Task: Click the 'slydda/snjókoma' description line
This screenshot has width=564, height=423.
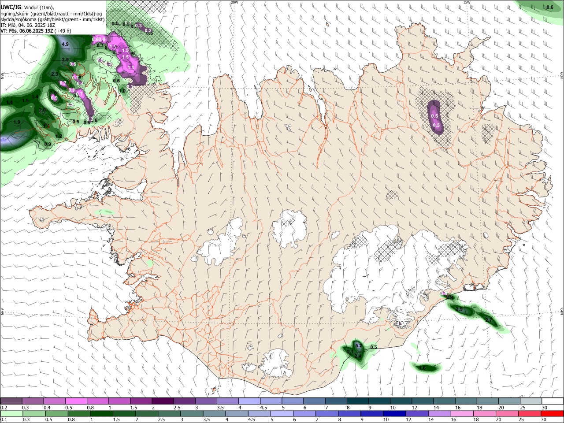Action: point(53,19)
